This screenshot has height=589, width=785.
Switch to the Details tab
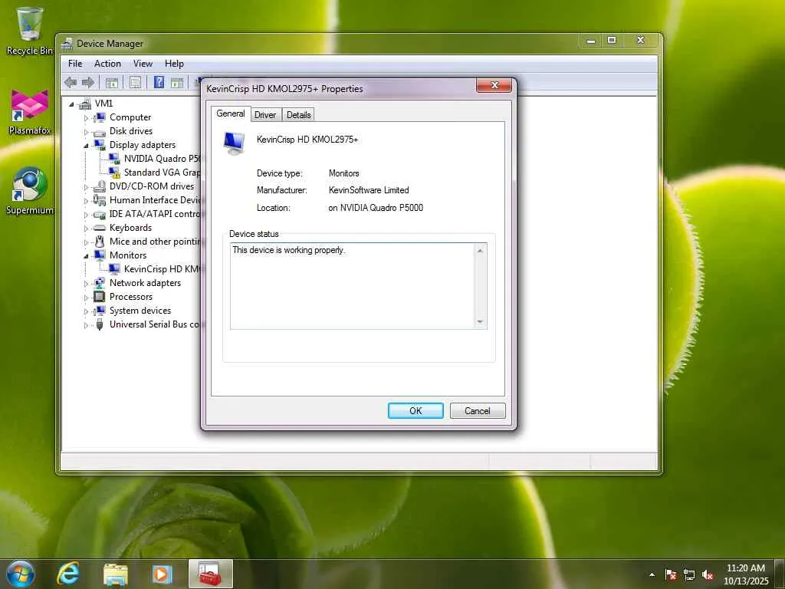[299, 115]
